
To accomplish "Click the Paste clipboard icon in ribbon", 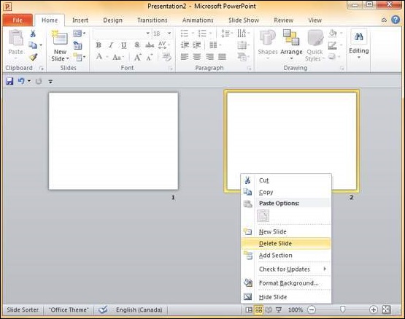I will [16, 38].
